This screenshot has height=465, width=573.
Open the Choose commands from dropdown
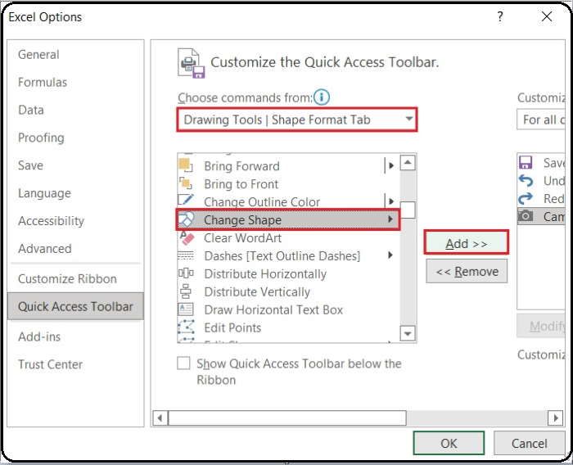pos(408,120)
